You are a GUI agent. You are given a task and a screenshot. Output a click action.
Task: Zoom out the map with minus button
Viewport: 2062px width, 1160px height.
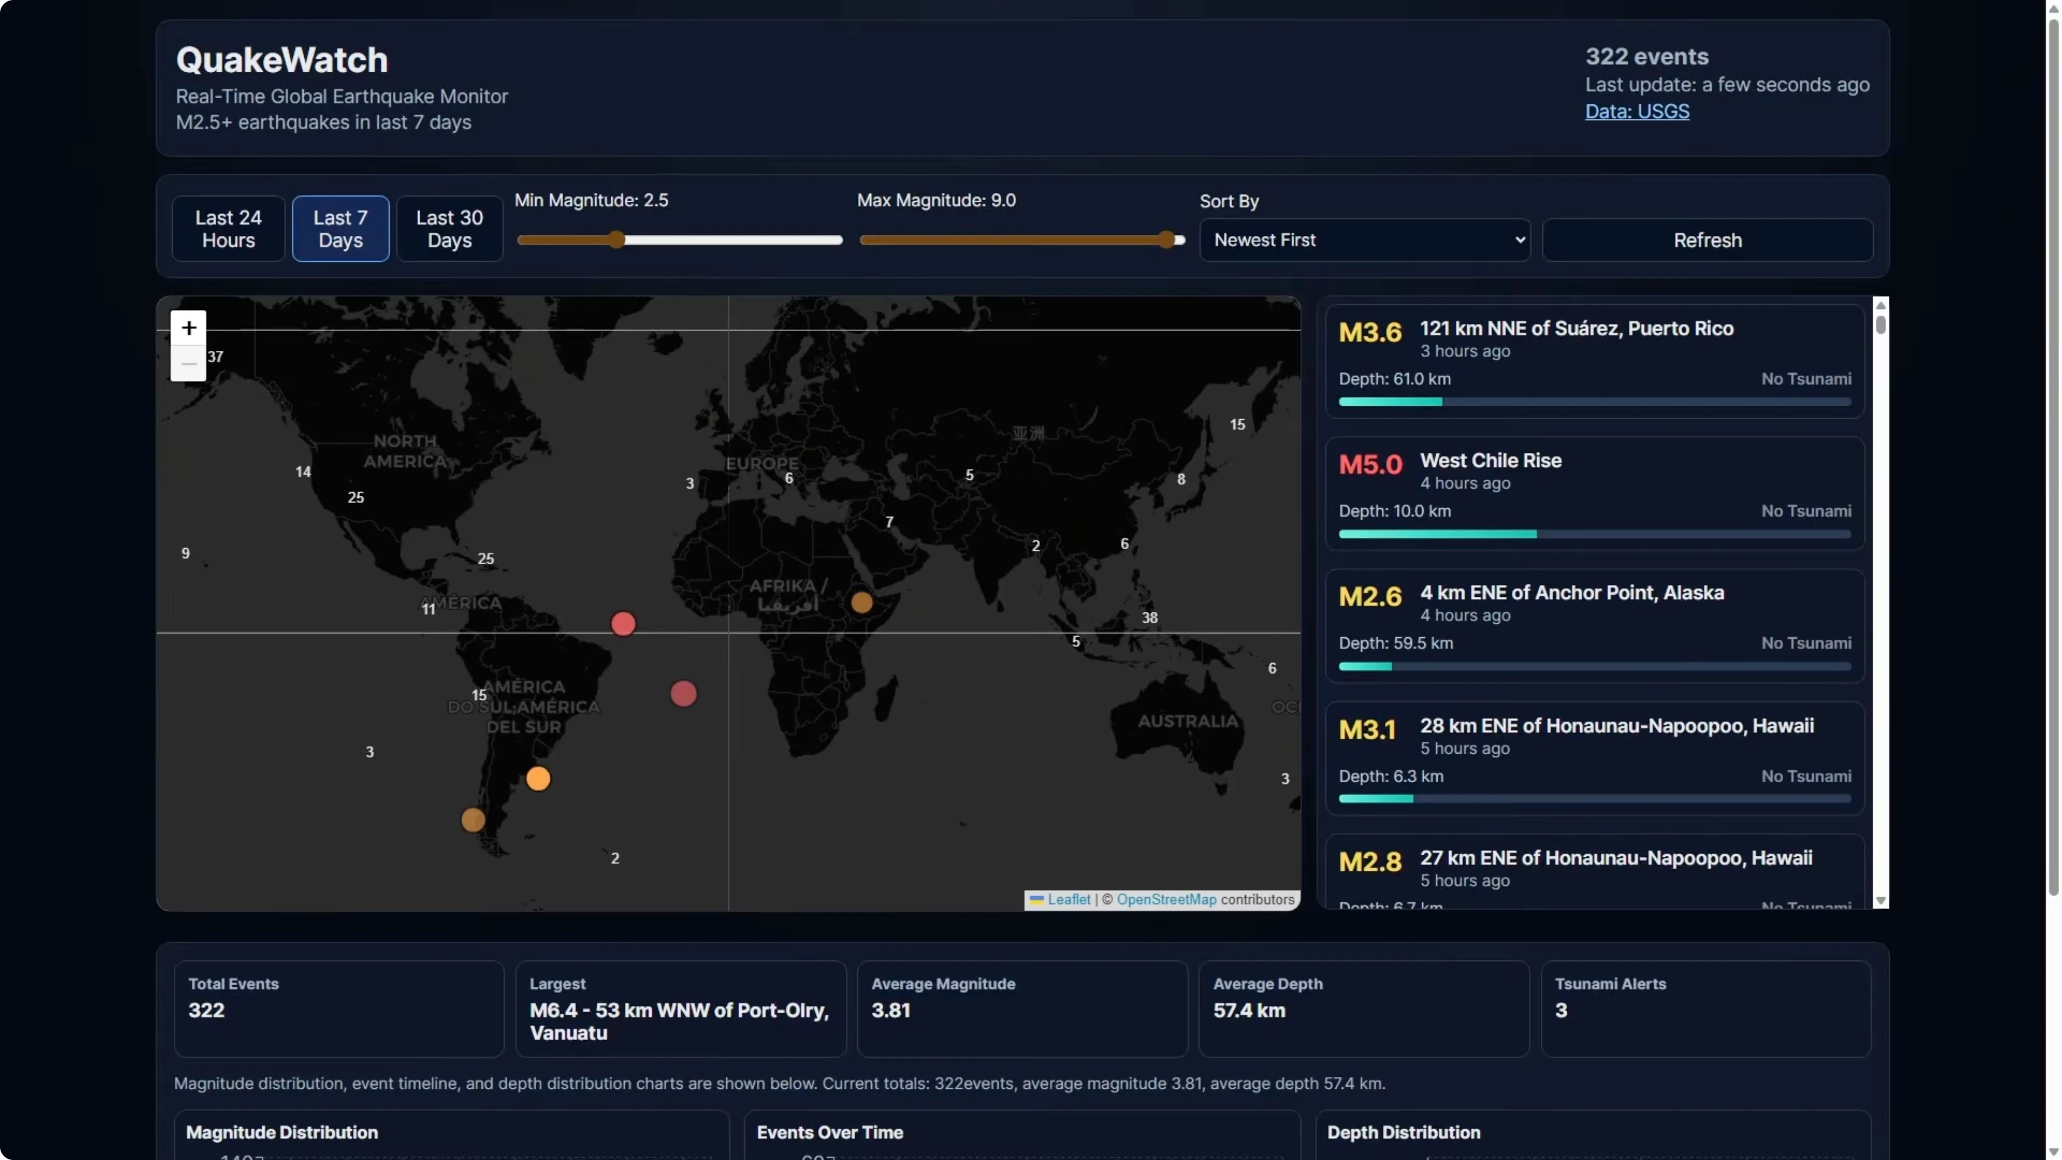point(188,364)
